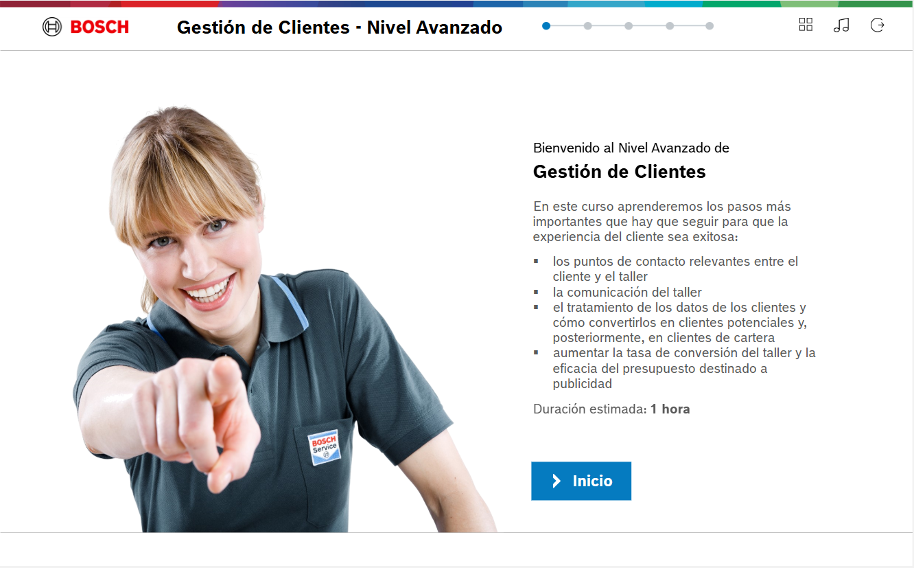Click the Bienvenido al Nivel Avanzado de line
Screen dimensions: 914x568
[631, 148]
